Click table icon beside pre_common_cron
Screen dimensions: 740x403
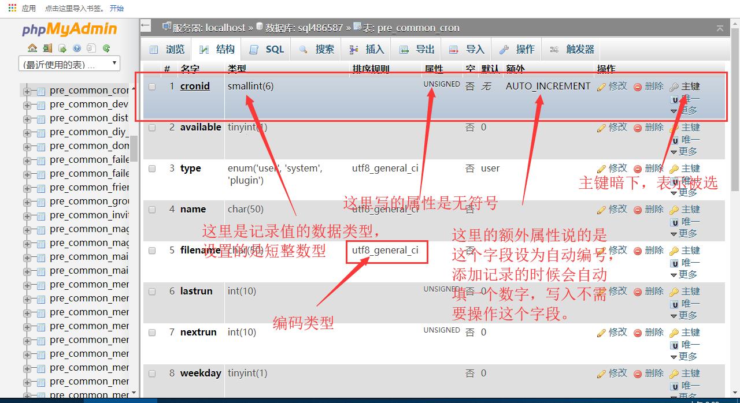pyautogui.click(x=41, y=91)
